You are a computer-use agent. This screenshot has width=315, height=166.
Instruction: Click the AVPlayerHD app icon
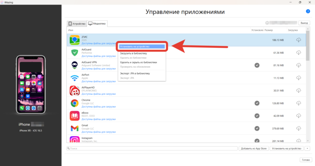[74, 91]
